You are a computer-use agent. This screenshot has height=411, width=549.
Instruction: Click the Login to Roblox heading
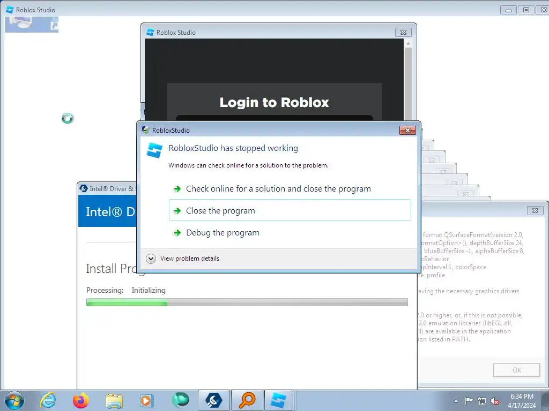pyautogui.click(x=274, y=102)
